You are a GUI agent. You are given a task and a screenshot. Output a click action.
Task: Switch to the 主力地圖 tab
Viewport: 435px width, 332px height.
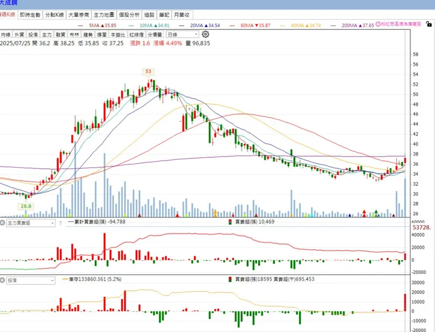click(x=104, y=15)
